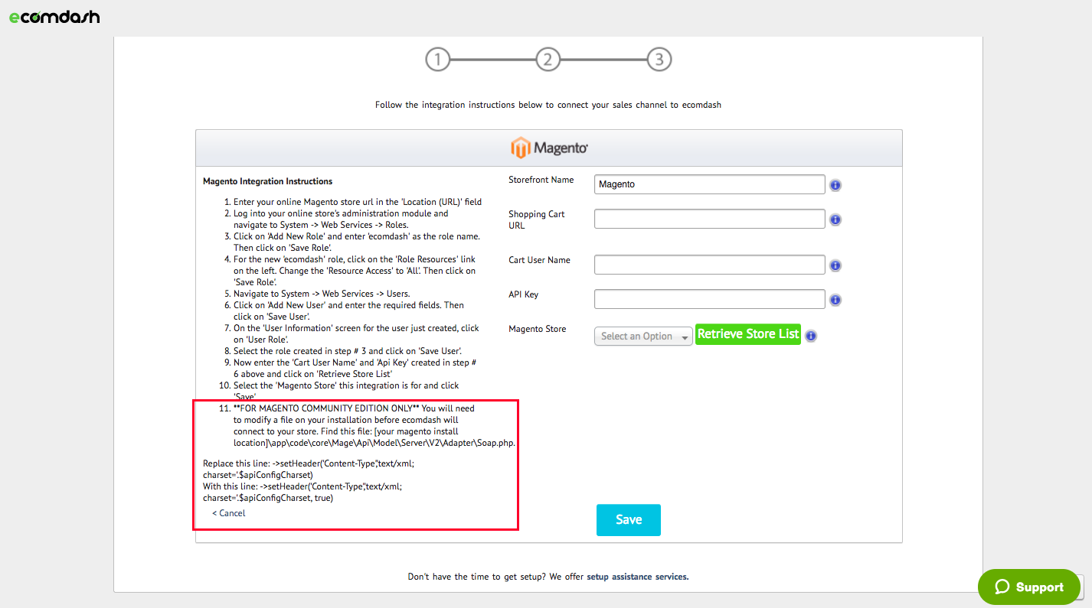Select step 2 in the progress indicator
Viewport: 1092px width, 608px height.
[548, 59]
